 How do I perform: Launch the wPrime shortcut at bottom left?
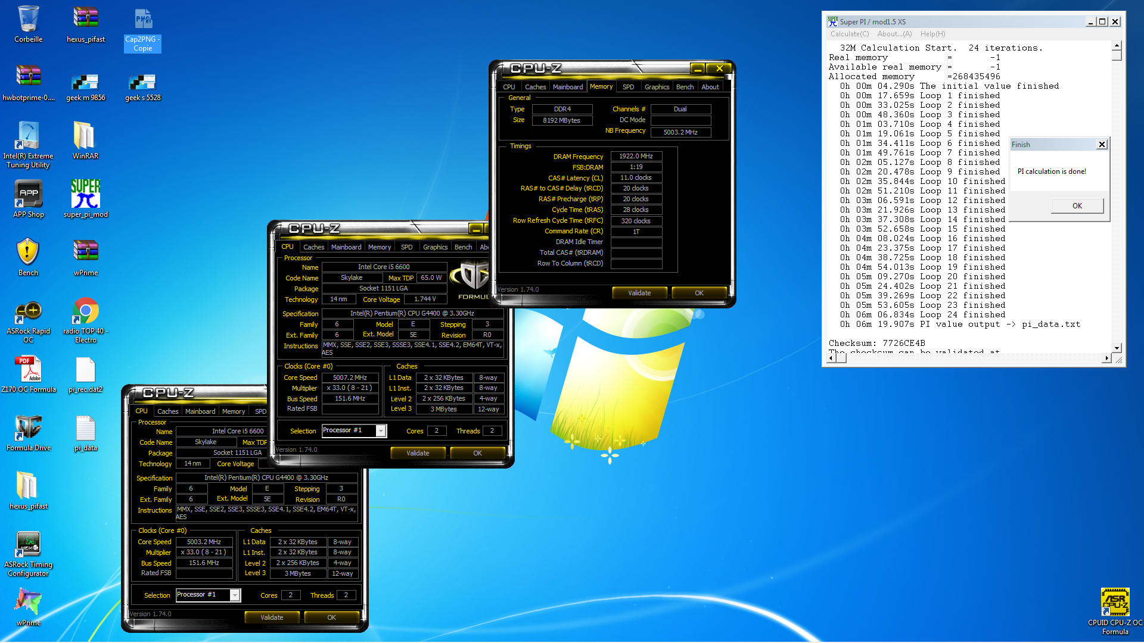tap(28, 607)
